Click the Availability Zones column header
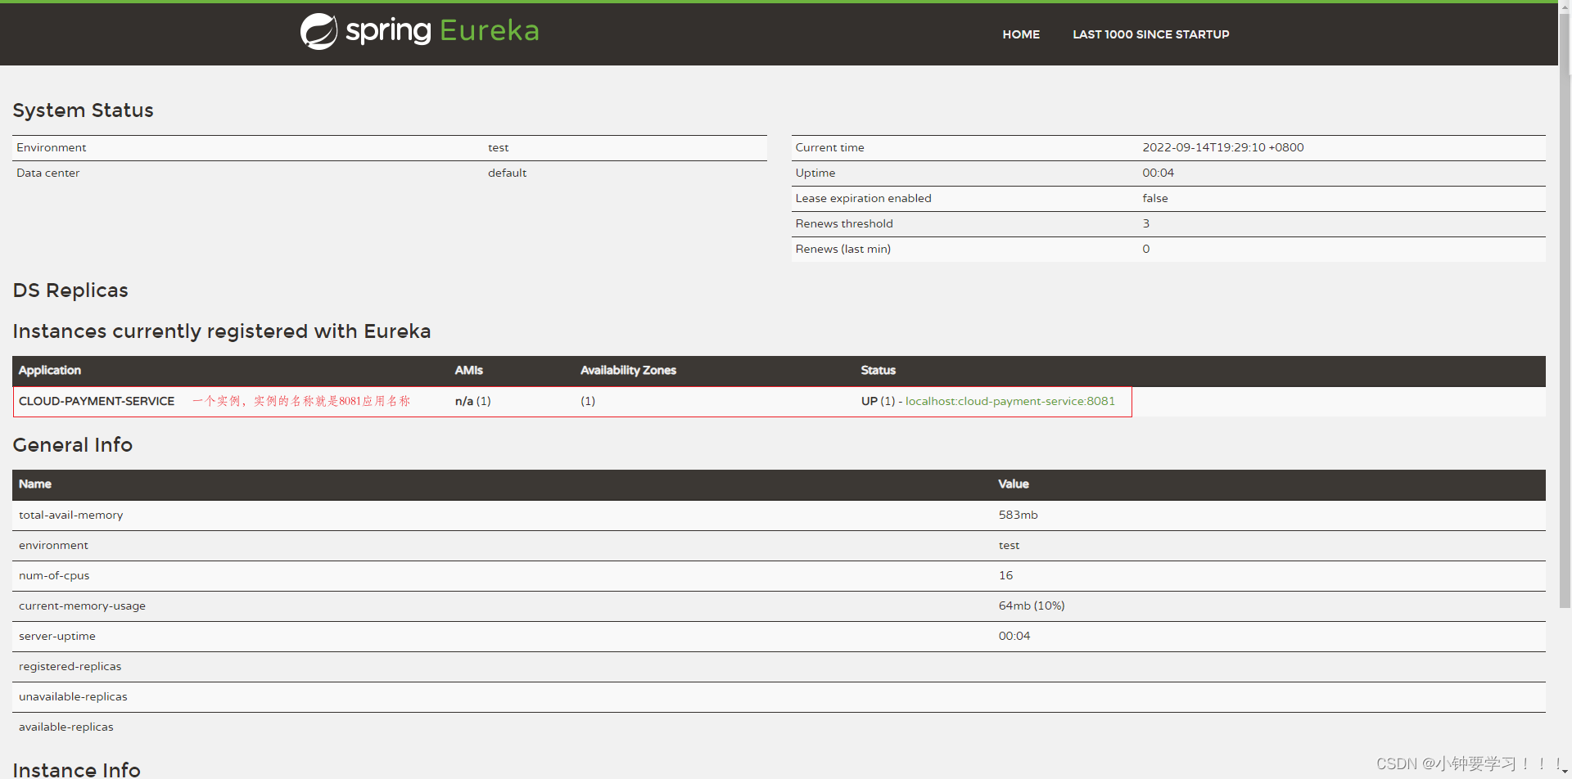 pos(628,370)
